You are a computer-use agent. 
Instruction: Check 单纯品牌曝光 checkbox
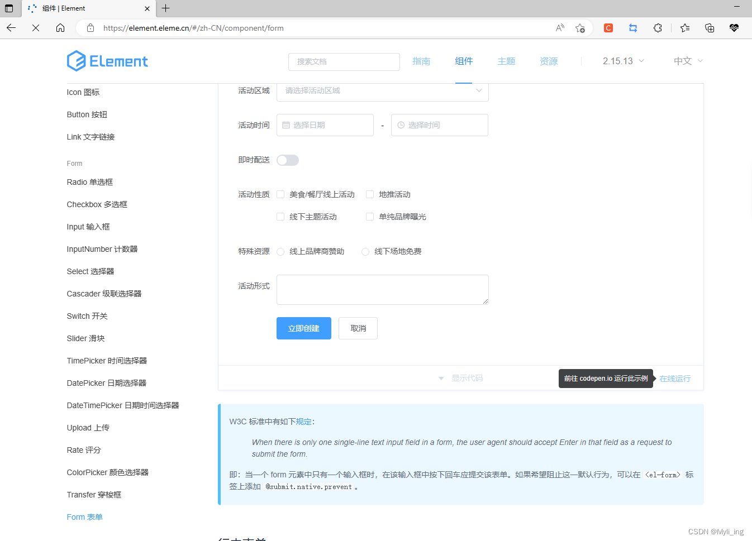370,217
